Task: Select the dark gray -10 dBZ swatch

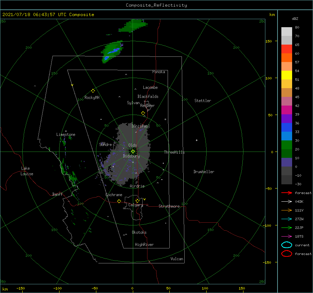Action: [287, 180]
